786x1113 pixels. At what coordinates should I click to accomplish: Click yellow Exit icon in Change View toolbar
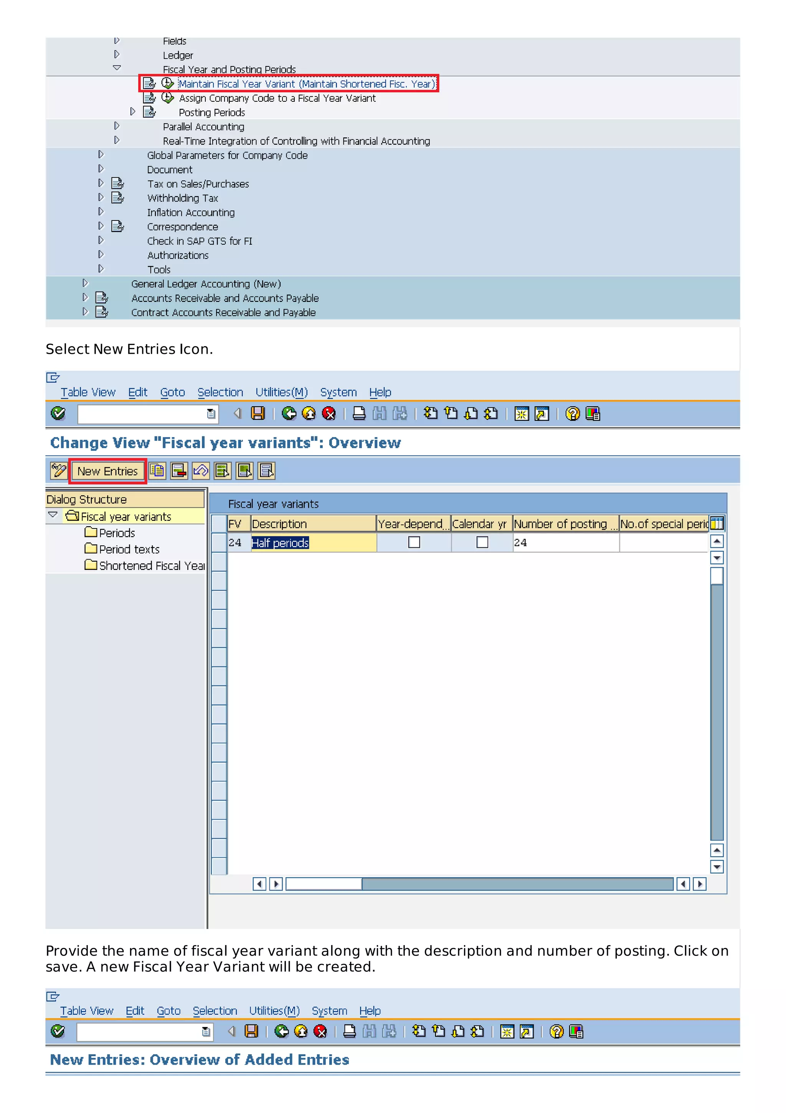coord(309,414)
